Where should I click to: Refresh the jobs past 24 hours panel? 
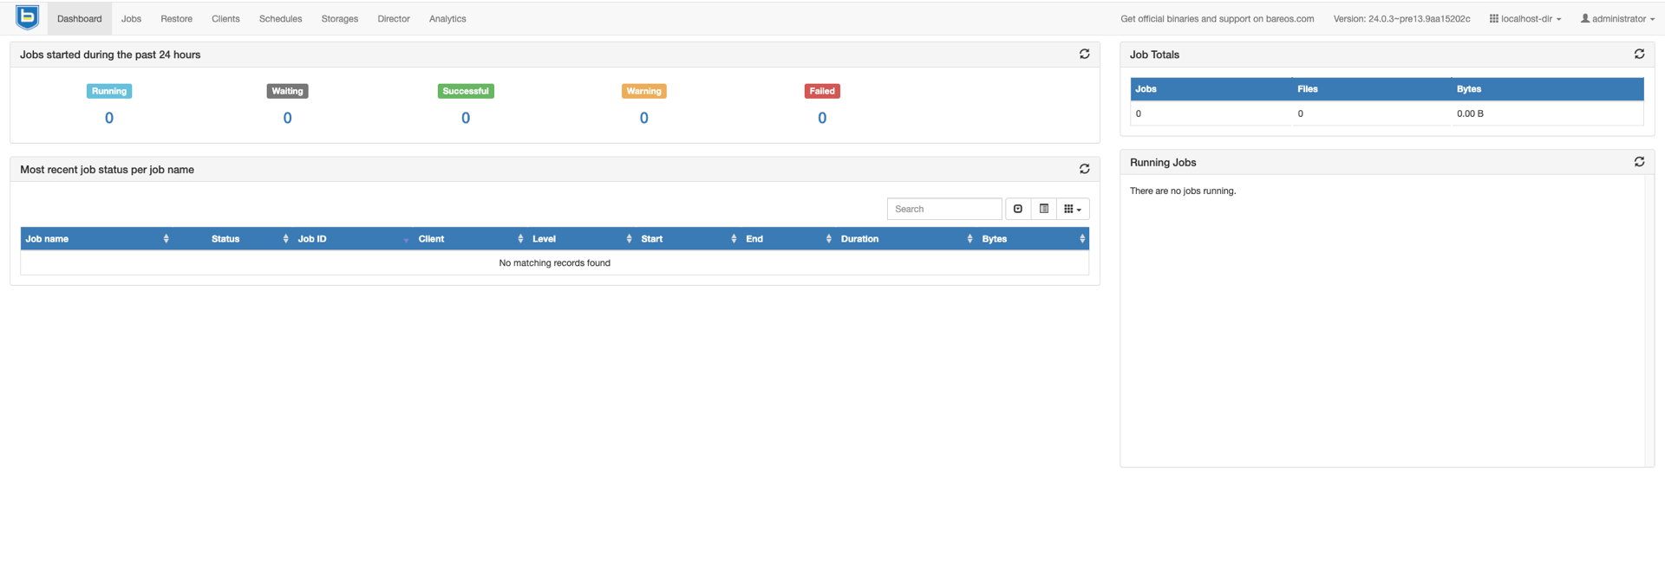coord(1084,54)
